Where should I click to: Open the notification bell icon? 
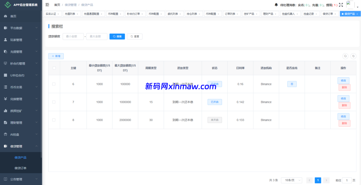(x=276, y=5)
